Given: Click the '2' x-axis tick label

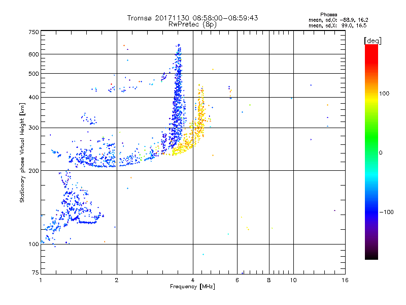Looking at the screenshot, I should pyautogui.click(x=117, y=280).
